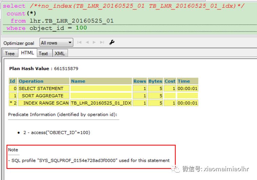The image size is (257, 180).
Task: Select the HTML tab
Action: (27, 53)
